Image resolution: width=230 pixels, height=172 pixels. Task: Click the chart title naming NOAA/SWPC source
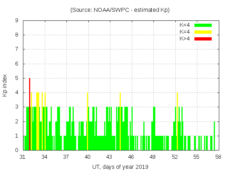click(x=120, y=10)
